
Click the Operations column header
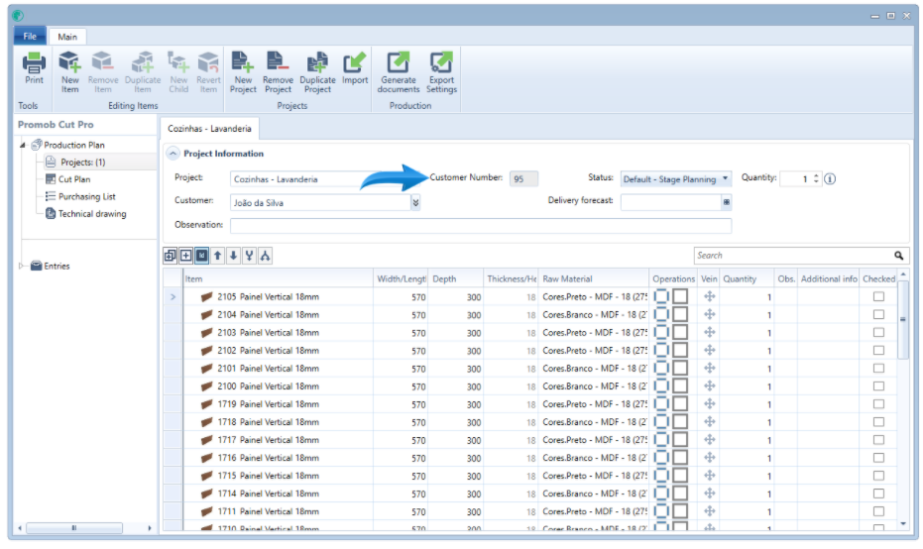673,278
